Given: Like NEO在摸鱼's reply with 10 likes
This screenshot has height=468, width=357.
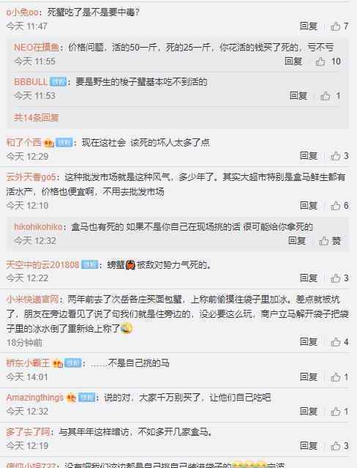Looking at the screenshot, I should [x=328, y=62].
